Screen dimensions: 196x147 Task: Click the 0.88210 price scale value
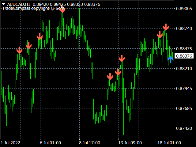point(184,69)
